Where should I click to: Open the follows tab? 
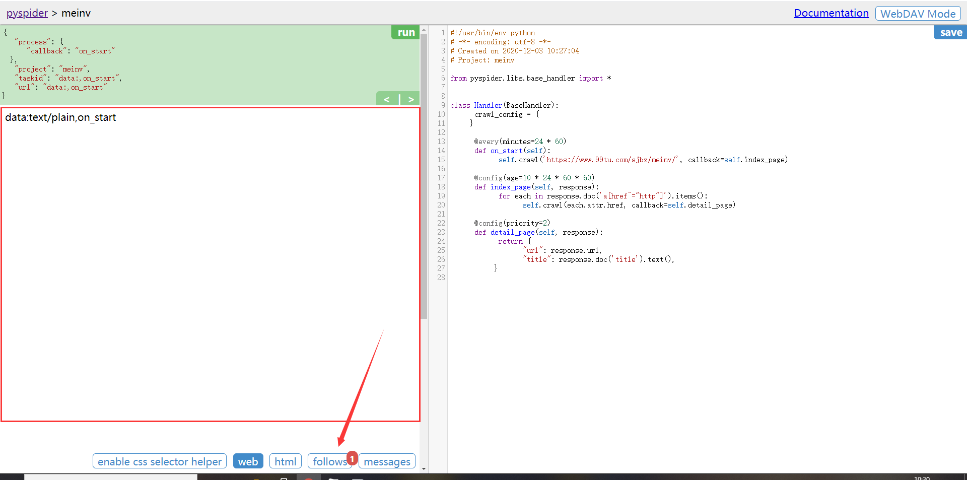[x=330, y=461]
